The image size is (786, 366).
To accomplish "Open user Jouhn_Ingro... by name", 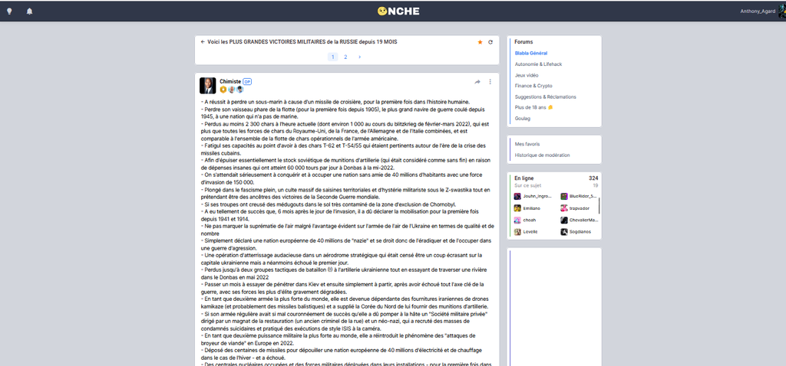I will pyautogui.click(x=537, y=197).
